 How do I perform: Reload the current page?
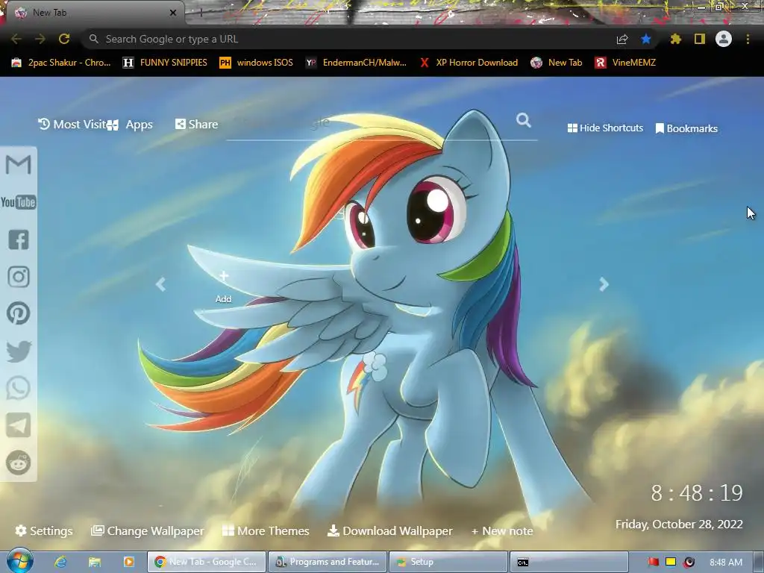[x=64, y=39]
